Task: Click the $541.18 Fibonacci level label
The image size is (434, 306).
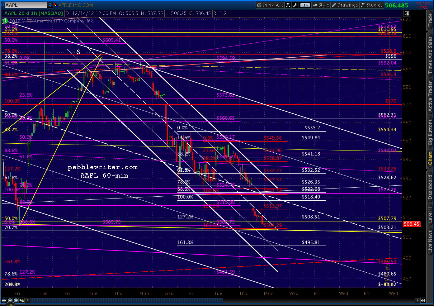Action: [x=311, y=154]
